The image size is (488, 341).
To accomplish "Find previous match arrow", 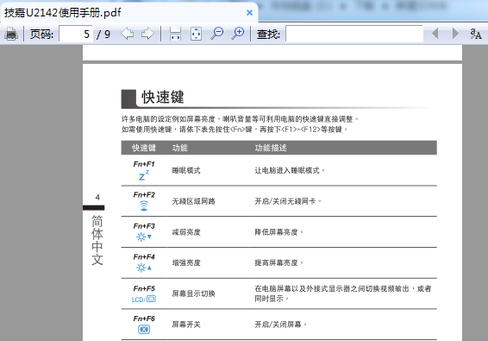I will [435, 33].
